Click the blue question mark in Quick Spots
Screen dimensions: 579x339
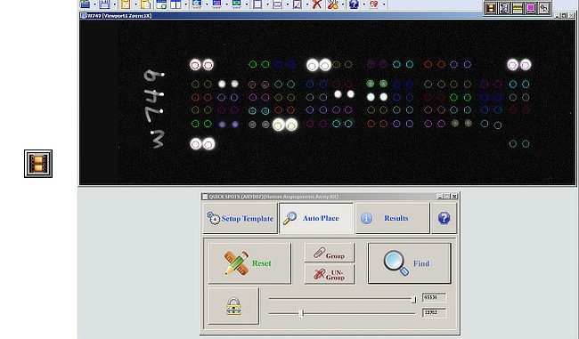[x=444, y=218]
